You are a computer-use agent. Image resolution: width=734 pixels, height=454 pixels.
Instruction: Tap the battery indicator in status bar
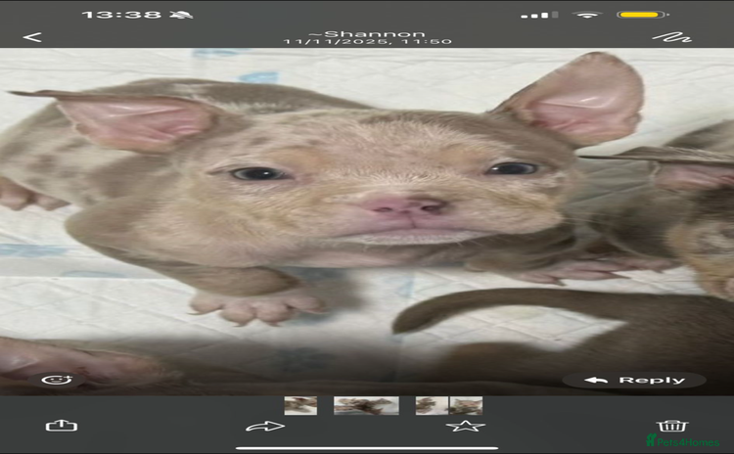[643, 15]
